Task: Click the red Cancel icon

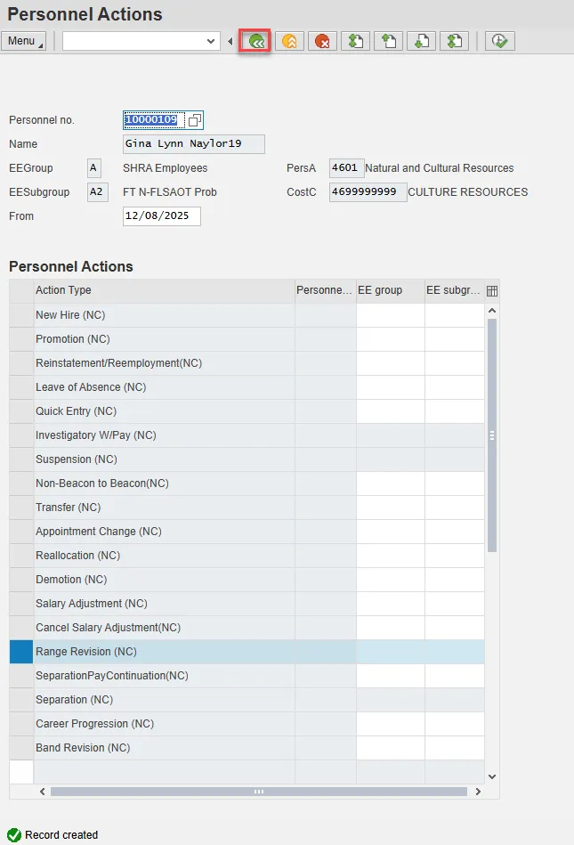Action: [x=322, y=41]
